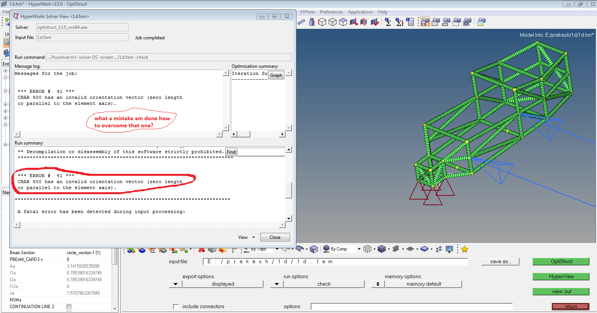Click the memory default button
The image size is (597, 313).
(x=423, y=284)
